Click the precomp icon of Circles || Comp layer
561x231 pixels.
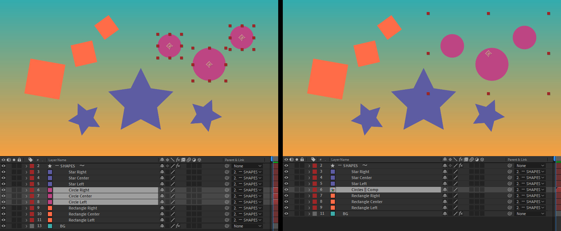pos(333,190)
